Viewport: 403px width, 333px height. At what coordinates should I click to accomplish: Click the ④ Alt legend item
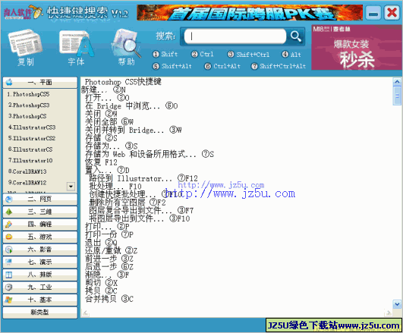tap(291, 55)
